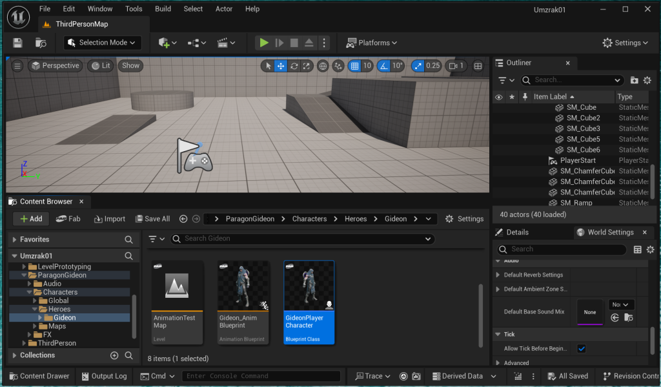Screen dimensions: 661x387
Task: Open the viewport layout options icon
Action: click(x=478, y=66)
